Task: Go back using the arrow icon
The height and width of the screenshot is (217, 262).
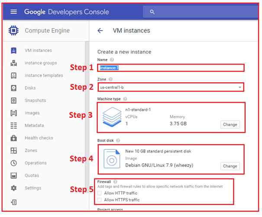Action: [x=100, y=31]
